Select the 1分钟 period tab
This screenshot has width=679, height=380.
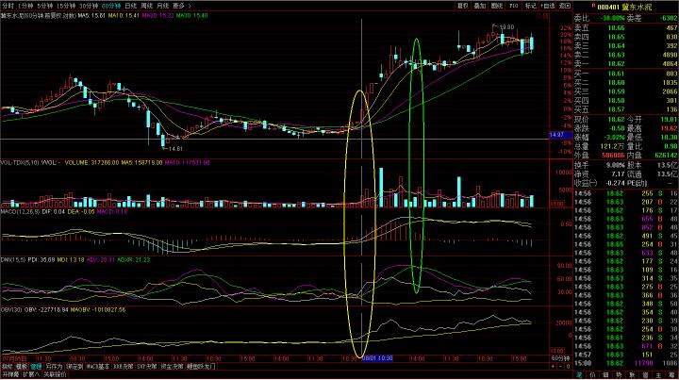(x=26, y=6)
